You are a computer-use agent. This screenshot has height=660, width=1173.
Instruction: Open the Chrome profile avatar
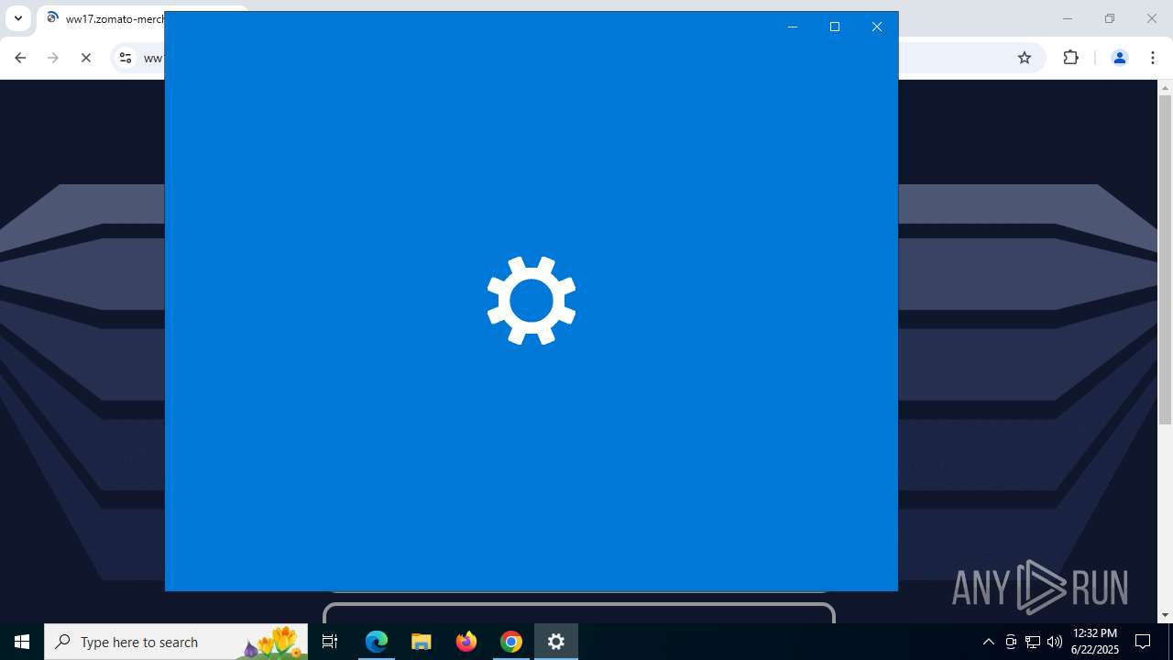1119,58
